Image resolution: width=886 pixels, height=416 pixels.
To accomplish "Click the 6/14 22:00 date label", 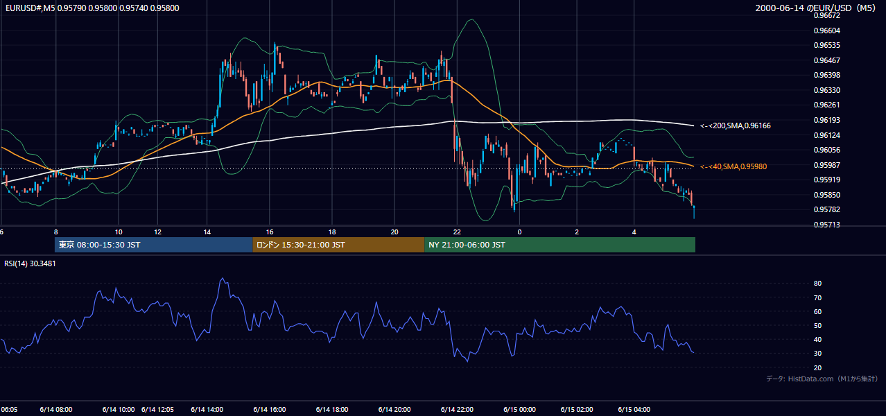I will pyautogui.click(x=456, y=409).
